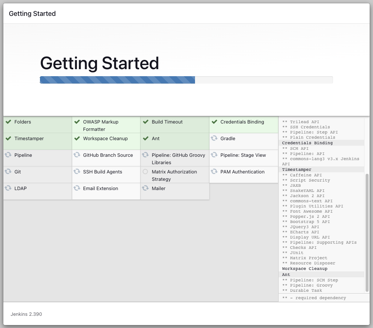Click the Resource Disposer log entry
Viewport: 373px width, 328px height.
[309, 263]
